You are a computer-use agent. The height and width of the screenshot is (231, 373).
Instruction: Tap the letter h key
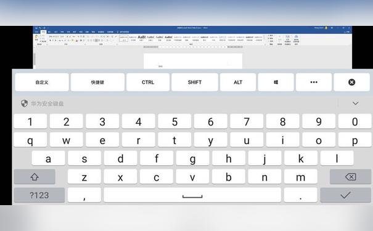point(229,158)
